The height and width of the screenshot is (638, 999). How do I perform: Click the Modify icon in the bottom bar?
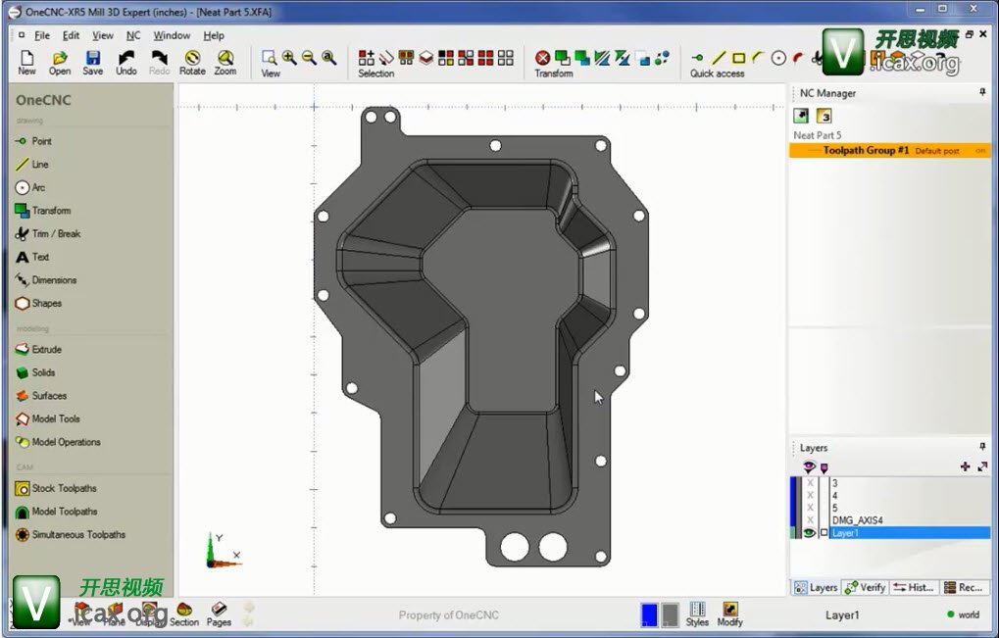(729, 614)
